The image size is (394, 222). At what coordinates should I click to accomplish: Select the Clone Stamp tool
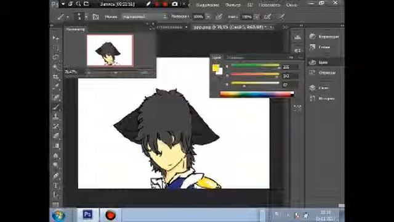point(56,117)
